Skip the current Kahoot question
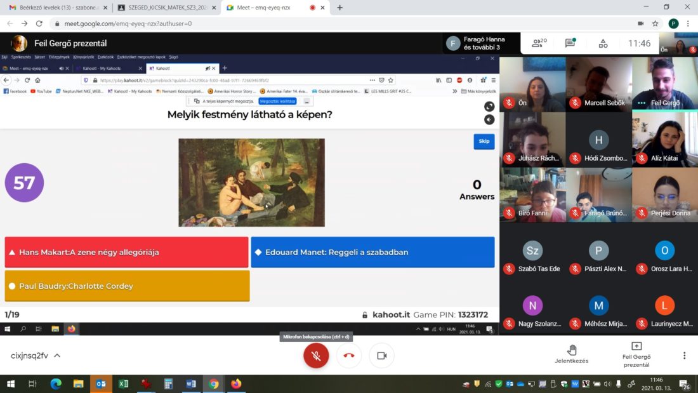 pos(484,141)
